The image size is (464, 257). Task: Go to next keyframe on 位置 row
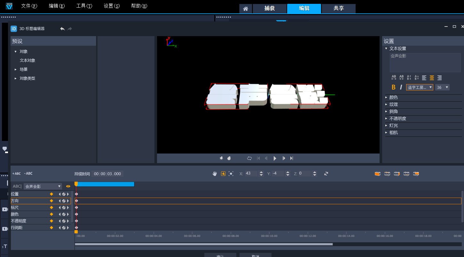[x=68, y=194]
